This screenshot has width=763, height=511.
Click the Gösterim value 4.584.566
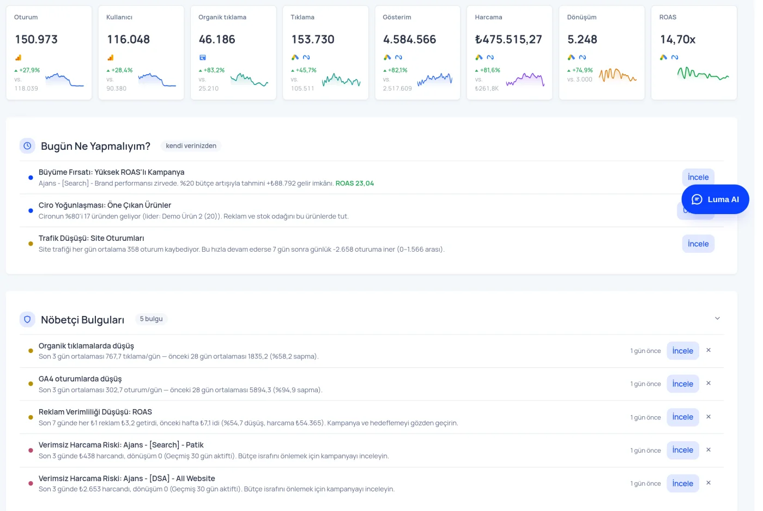click(x=410, y=39)
